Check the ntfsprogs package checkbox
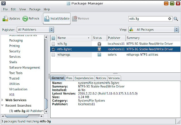This screenshot has height=125, width=181. (53, 55)
